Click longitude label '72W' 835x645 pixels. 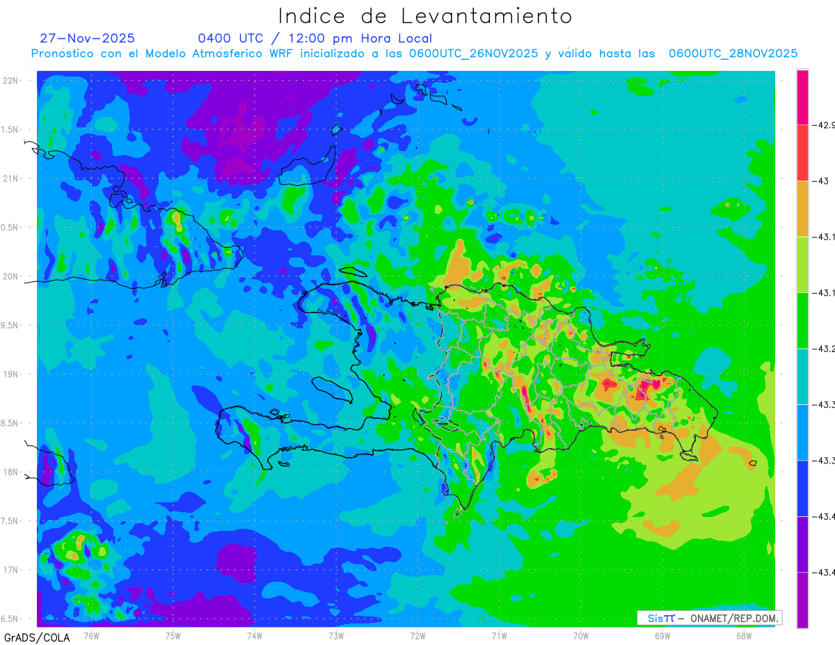tap(417, 635)
